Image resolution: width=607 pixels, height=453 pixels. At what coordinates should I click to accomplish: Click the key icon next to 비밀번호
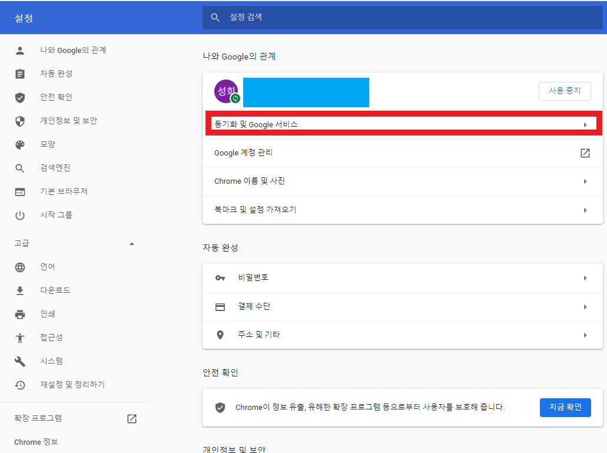point(220,278)
